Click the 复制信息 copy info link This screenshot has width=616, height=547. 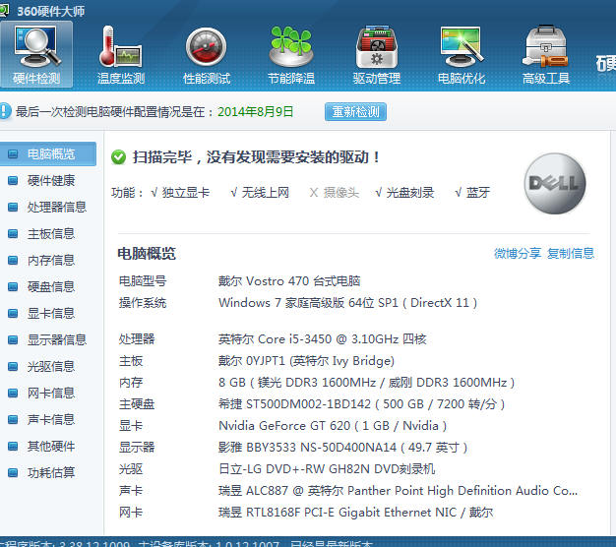click(571, 253)
